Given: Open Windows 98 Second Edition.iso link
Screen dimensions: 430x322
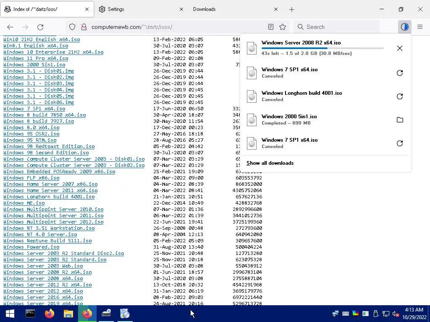Looking at the screenshot, I should [46, 153].
